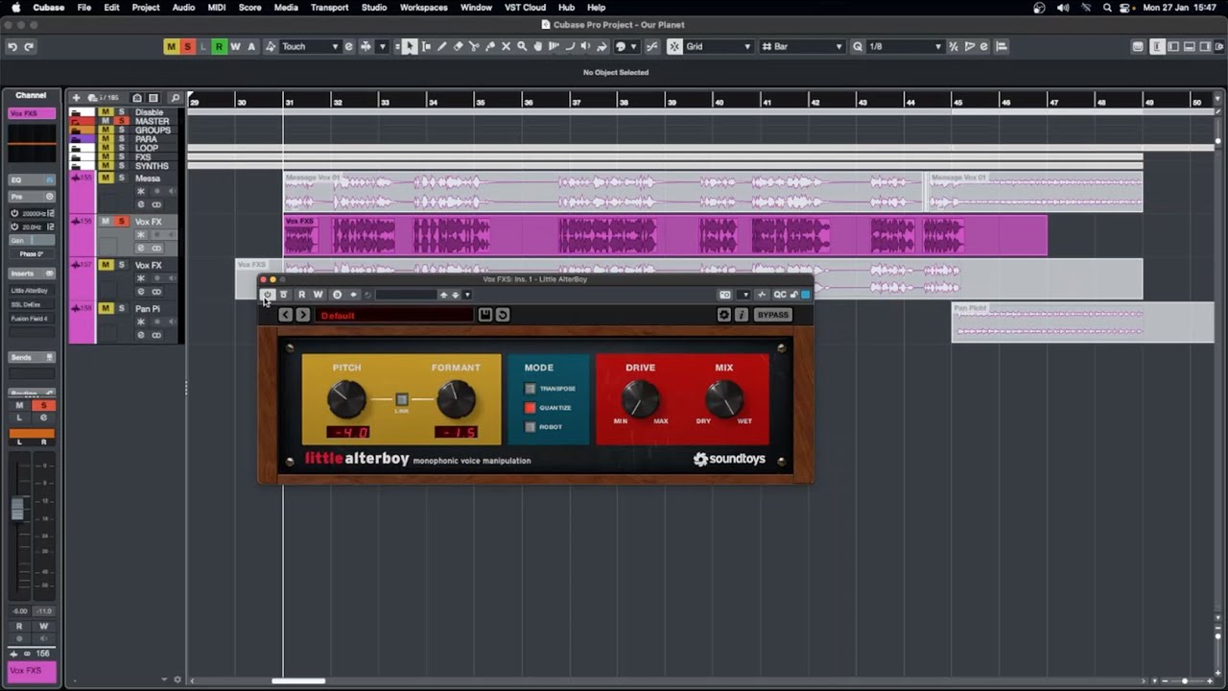Open the QC quick controls in plugin header
This screenshot has height=691, width=1228.
pyautogui.click(x=780, y=295)
